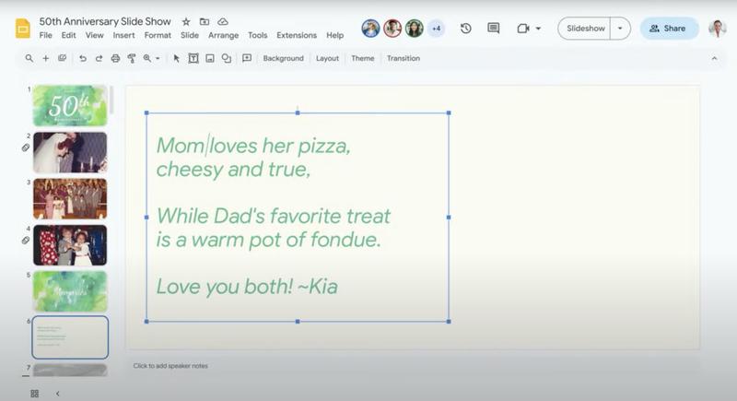Image resolution: width=737 pixels, height=401 pixels.
Task: Expand the Slideshow options dropdown arrow
Action: pyautogui.click(x=620, y=29)
